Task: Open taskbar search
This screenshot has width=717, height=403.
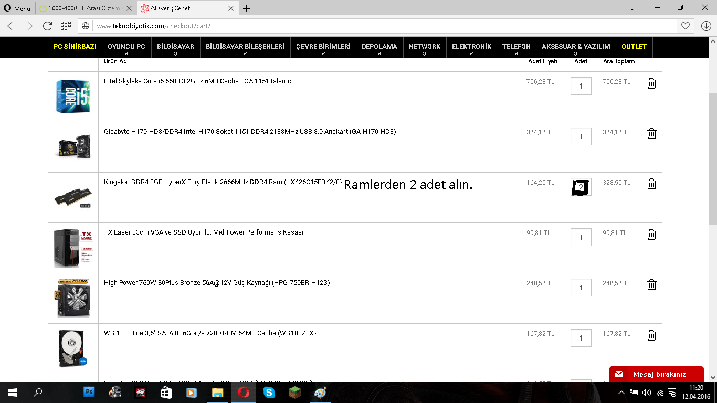Action: [x=38, y=392]
